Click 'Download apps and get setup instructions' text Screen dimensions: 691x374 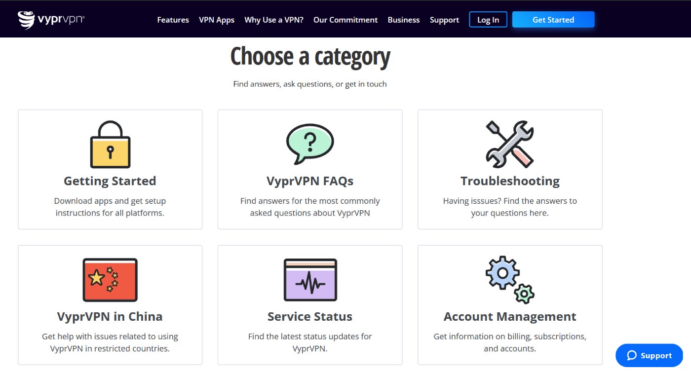pyautogui.click(x=110, y=207)
